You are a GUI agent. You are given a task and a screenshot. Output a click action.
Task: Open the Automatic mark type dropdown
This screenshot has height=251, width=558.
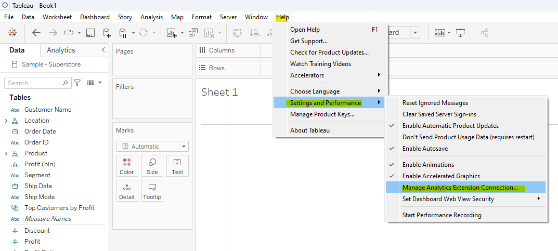(x=183, y=147)
